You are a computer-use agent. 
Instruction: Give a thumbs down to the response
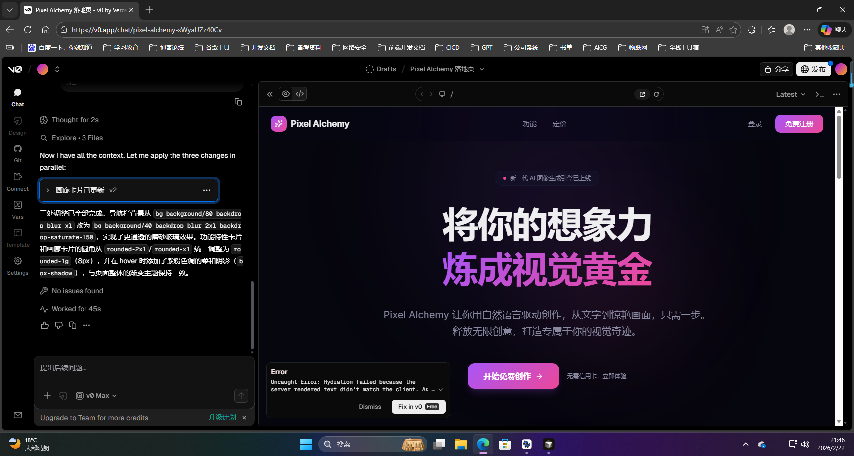58,325
